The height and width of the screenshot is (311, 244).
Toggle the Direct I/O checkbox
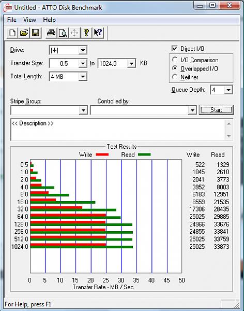point(174,48)
